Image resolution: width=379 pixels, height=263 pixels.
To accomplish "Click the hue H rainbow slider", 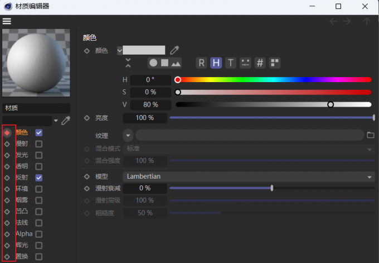I will tap(273, 80).
